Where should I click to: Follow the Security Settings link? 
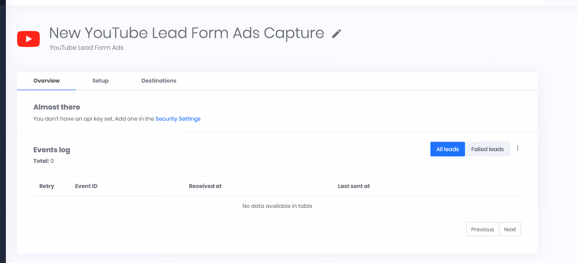(x=178, y=119)
